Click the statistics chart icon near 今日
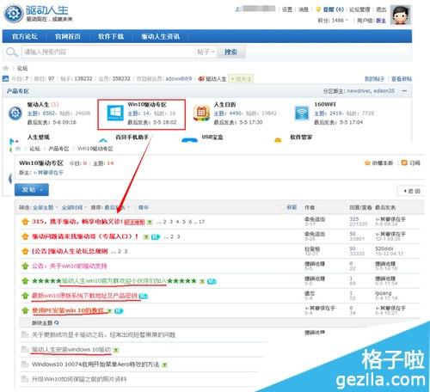The image size is (430, 392). click(x=5, y=78)
